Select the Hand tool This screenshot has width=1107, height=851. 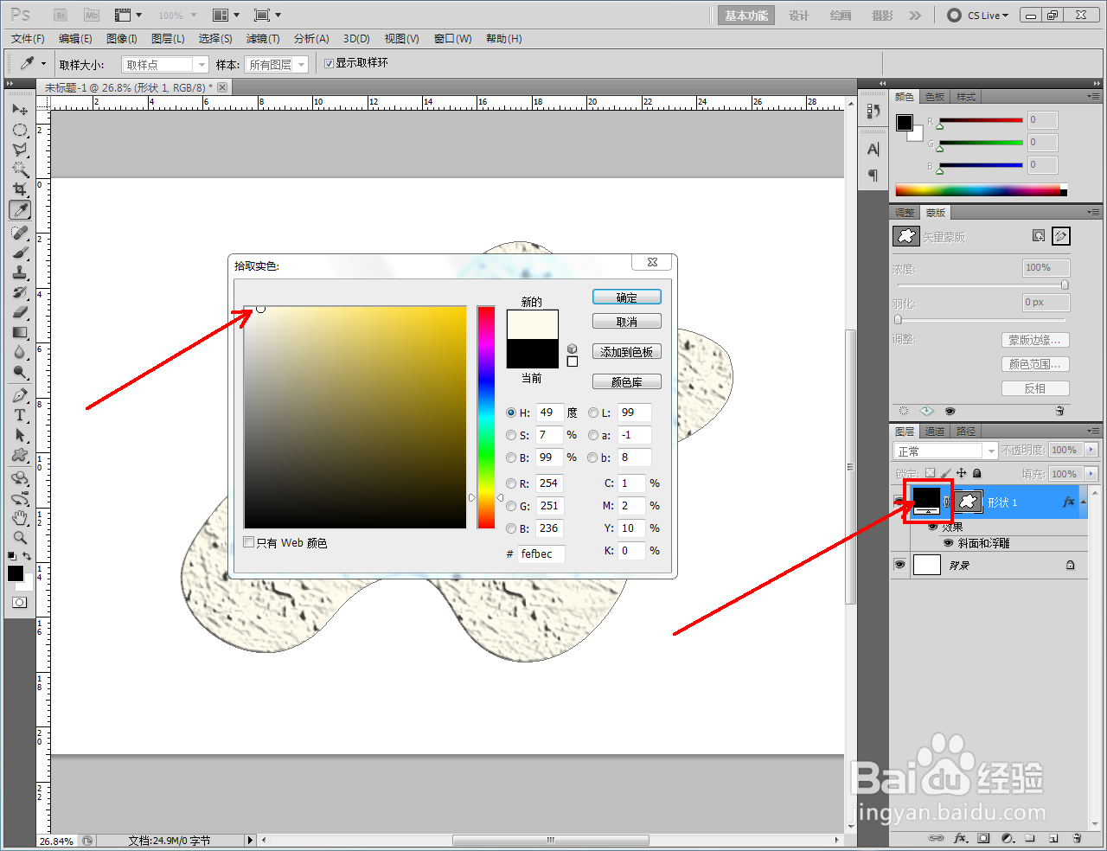click(x=20, y=518)
